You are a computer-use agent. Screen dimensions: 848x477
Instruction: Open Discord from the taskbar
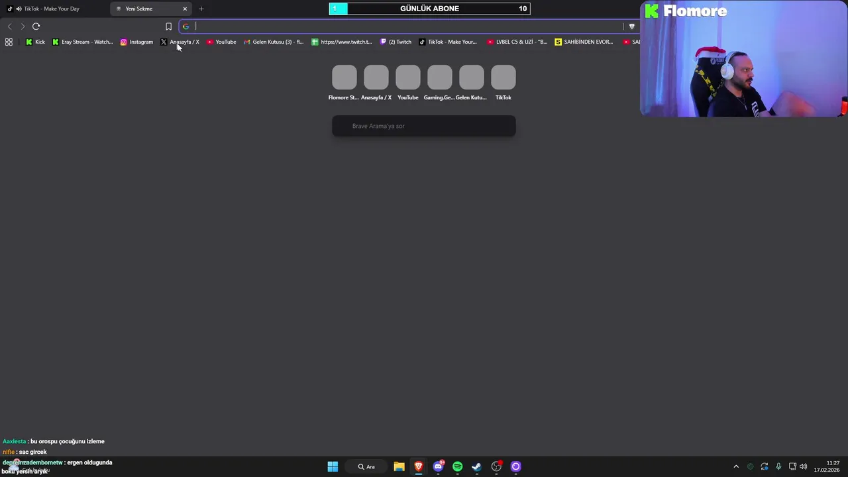438,466
